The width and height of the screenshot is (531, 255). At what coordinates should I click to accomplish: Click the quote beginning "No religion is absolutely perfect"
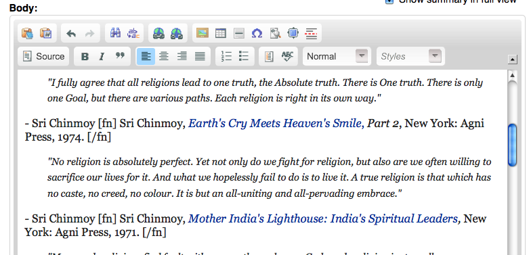pyautogui.click(x=270, y=178)
